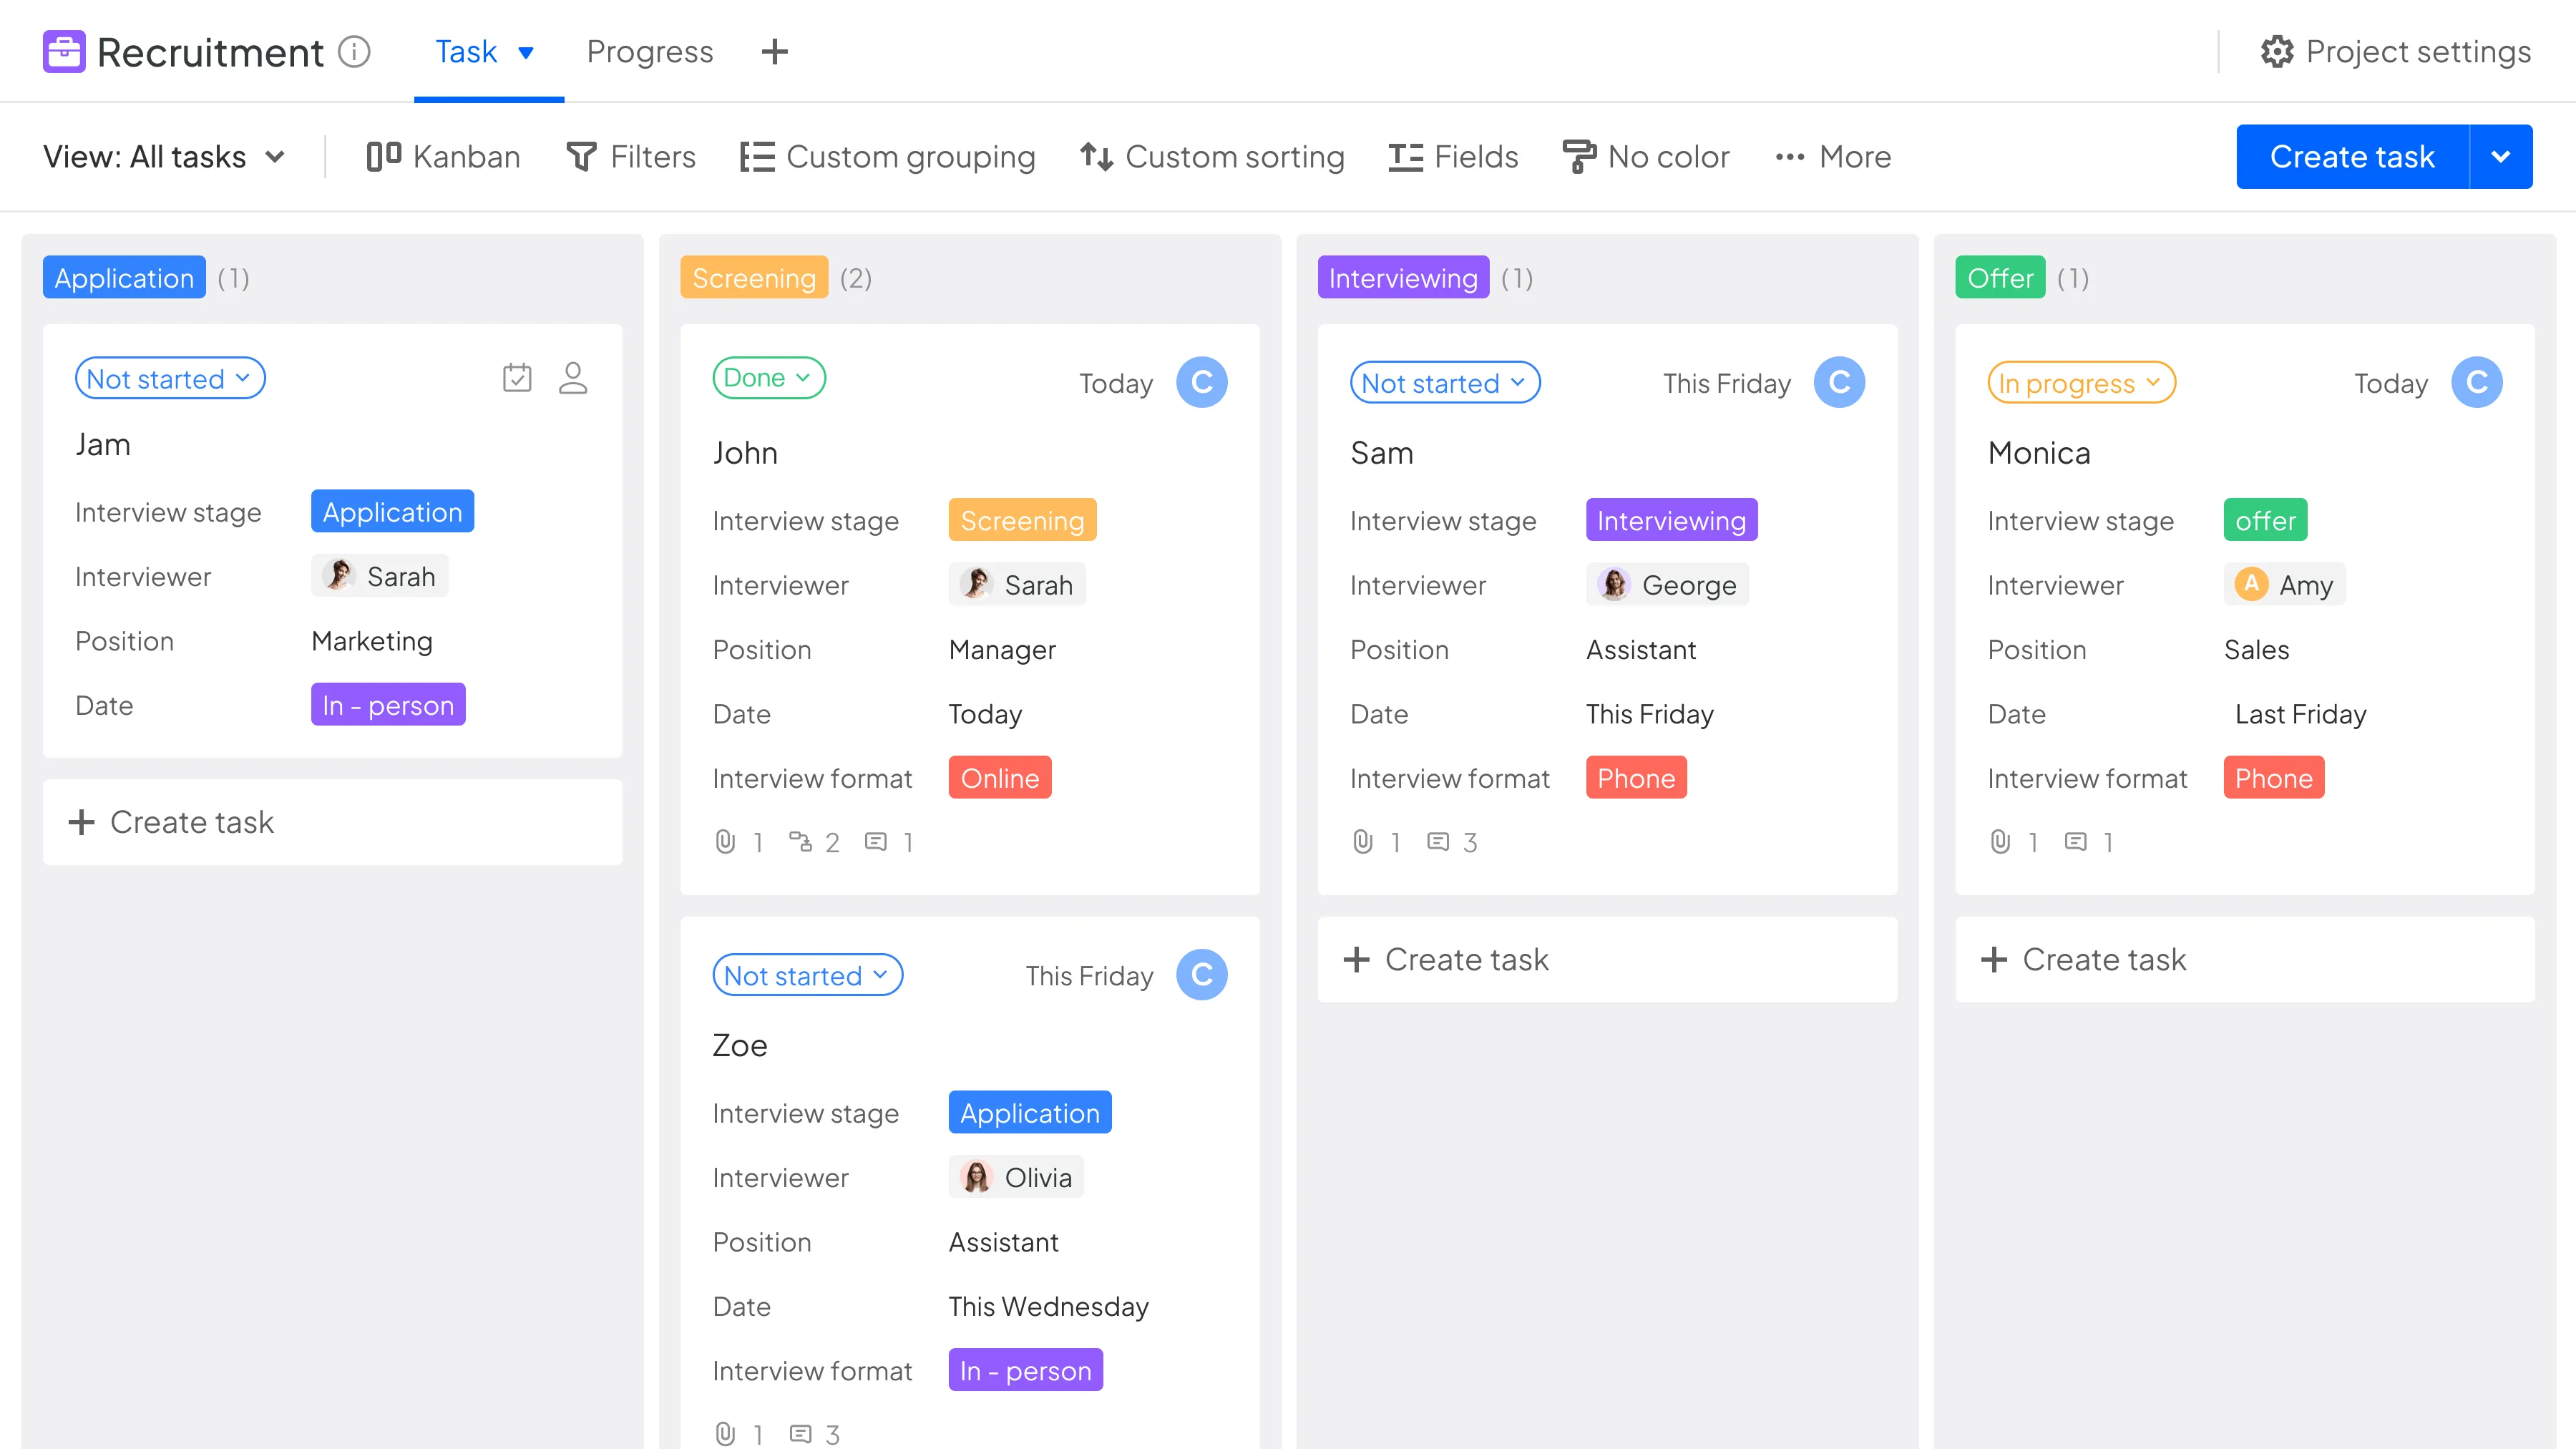Screen dimensions: 2576x1449
Task: Expand the Create task split-button arrow
Action: pyautogui.click(x=2501, y=157)
